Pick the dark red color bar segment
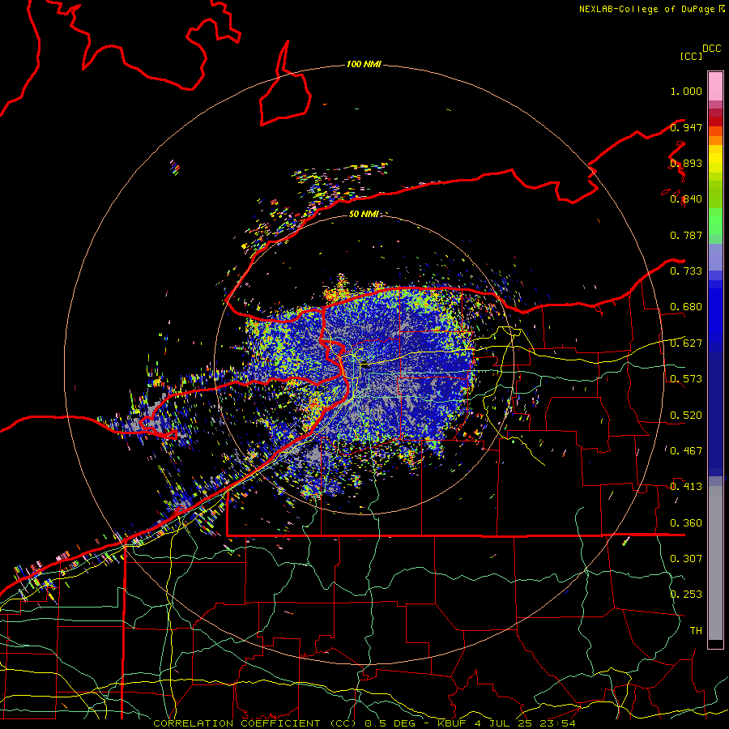Viewport: 729px width, 729px height. 715,121
